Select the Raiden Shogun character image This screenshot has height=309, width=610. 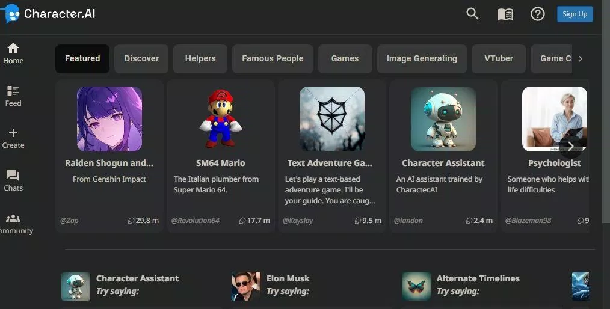pyautogui.click(x=109, y=118)
